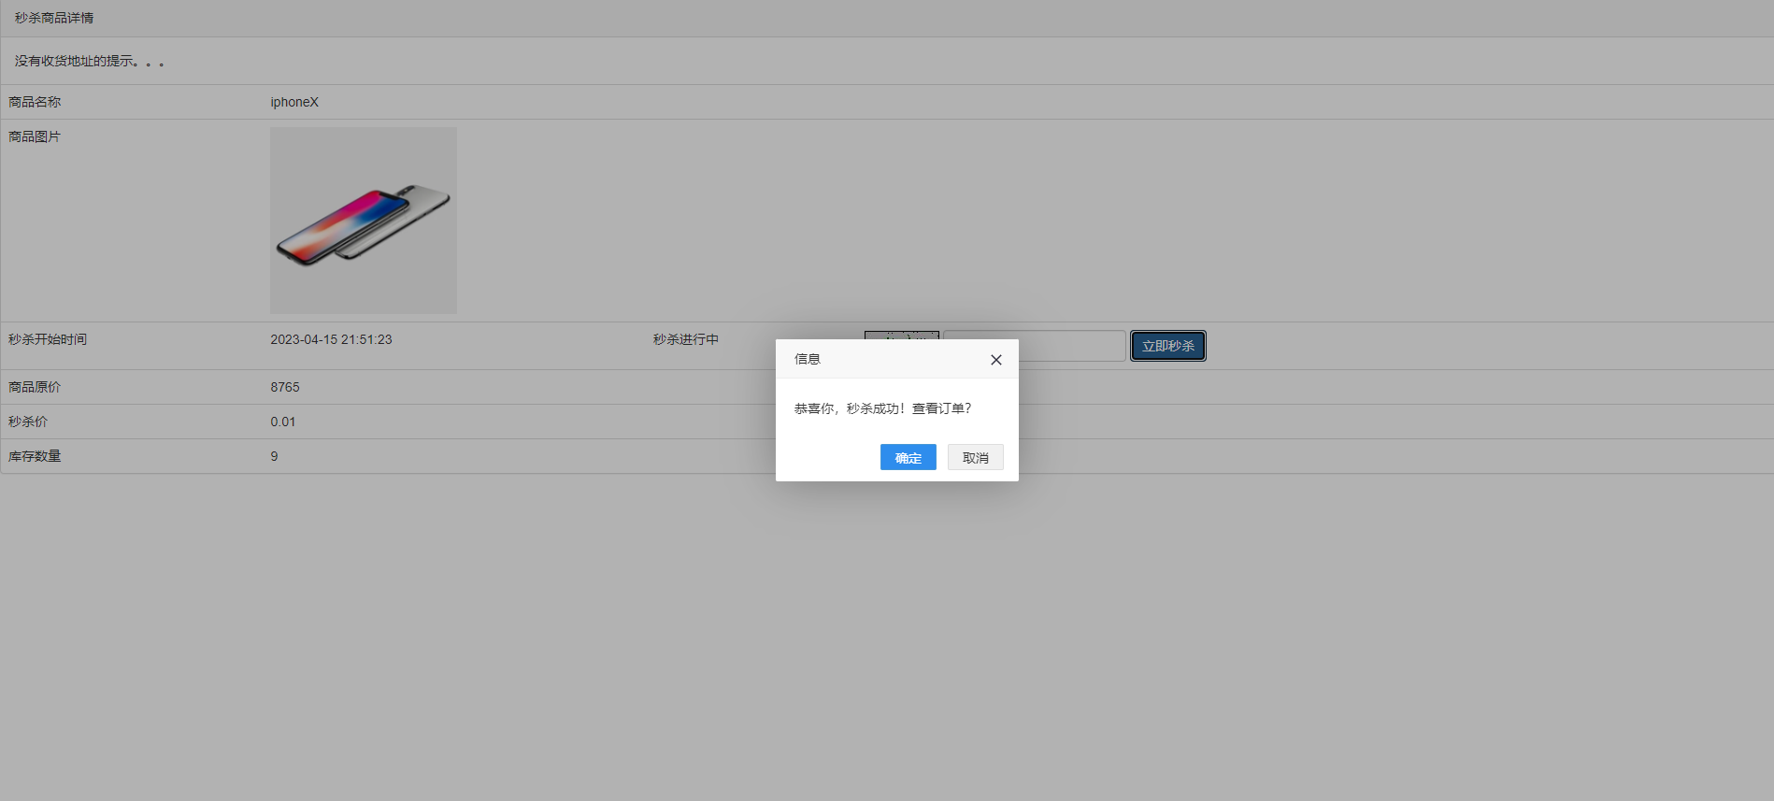Click the 秒杀商品详情 page header
Screen dimensions: 1774x801
[54, 18]
